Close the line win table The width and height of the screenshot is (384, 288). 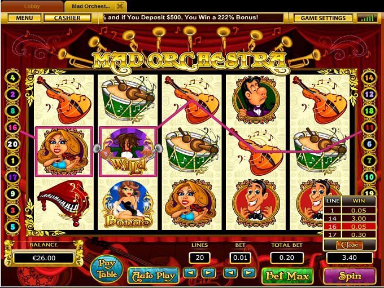point(350,245)
